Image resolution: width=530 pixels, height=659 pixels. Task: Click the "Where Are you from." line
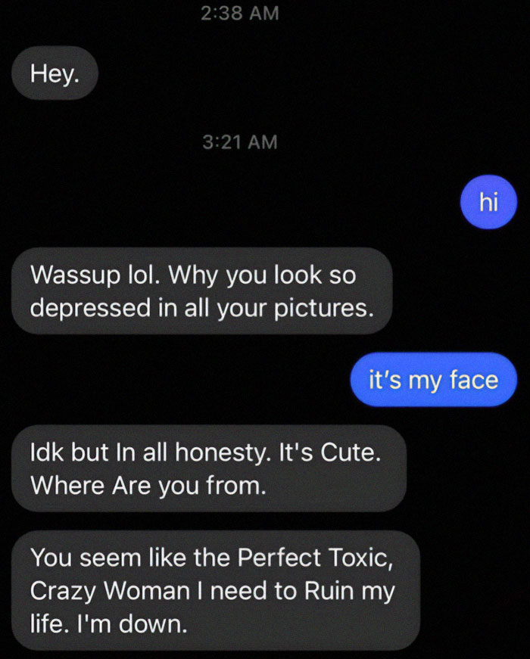click(x=148, y=486)
